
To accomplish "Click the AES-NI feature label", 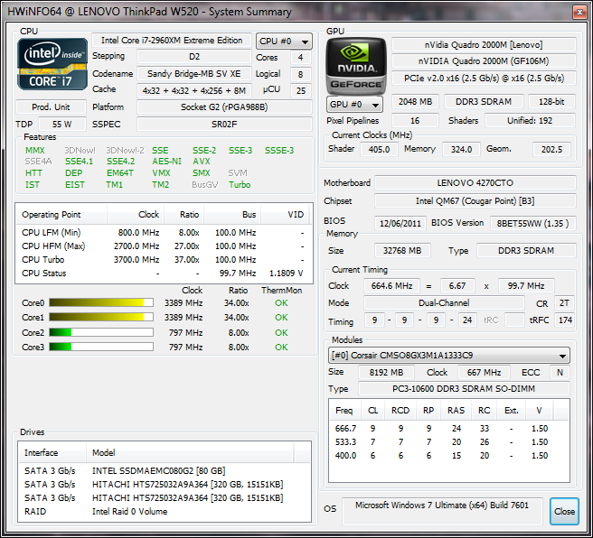I will (x=166, y=162).
